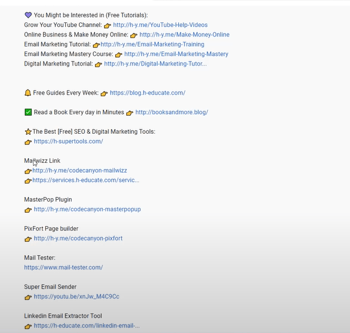Click the green checkmark emoji

pyautogui.click(x=28, y=112)
